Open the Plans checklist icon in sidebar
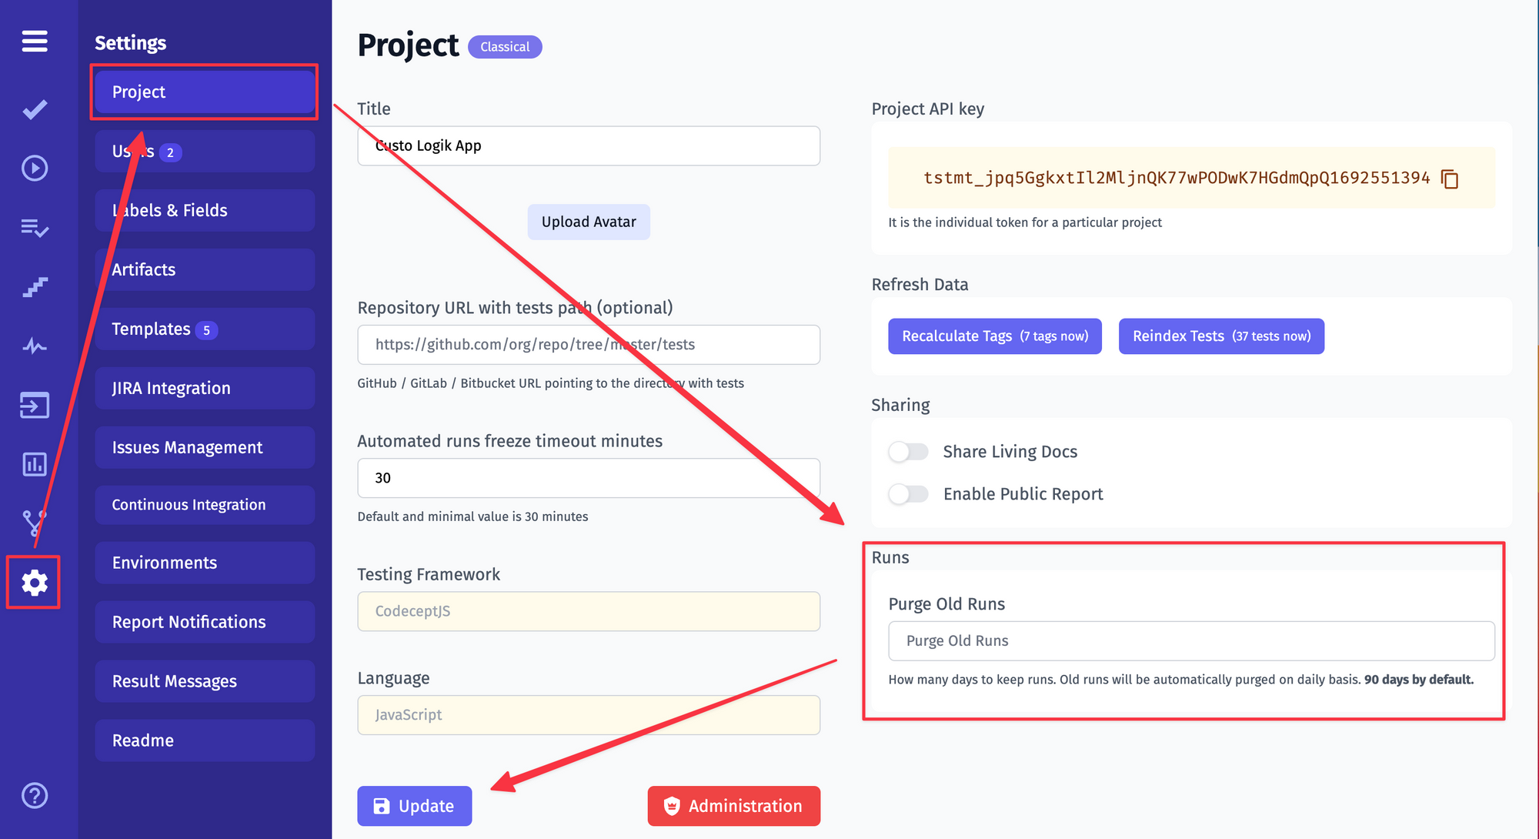 point(35,228)
